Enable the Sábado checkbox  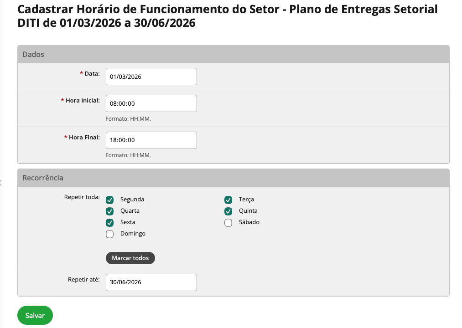pos(228,222)
